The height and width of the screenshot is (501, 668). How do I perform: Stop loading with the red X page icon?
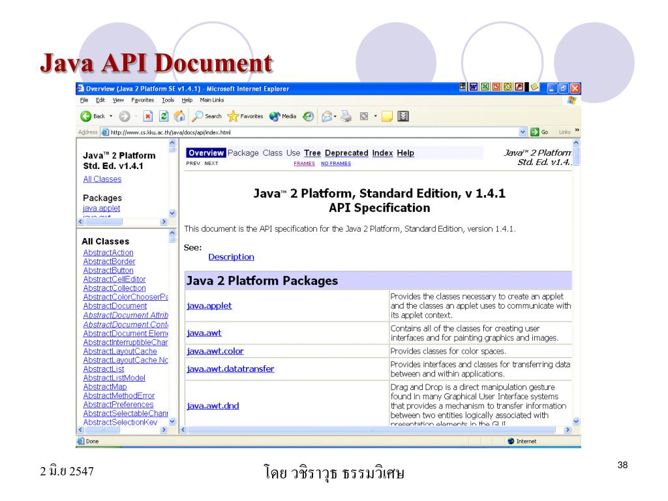148,116
